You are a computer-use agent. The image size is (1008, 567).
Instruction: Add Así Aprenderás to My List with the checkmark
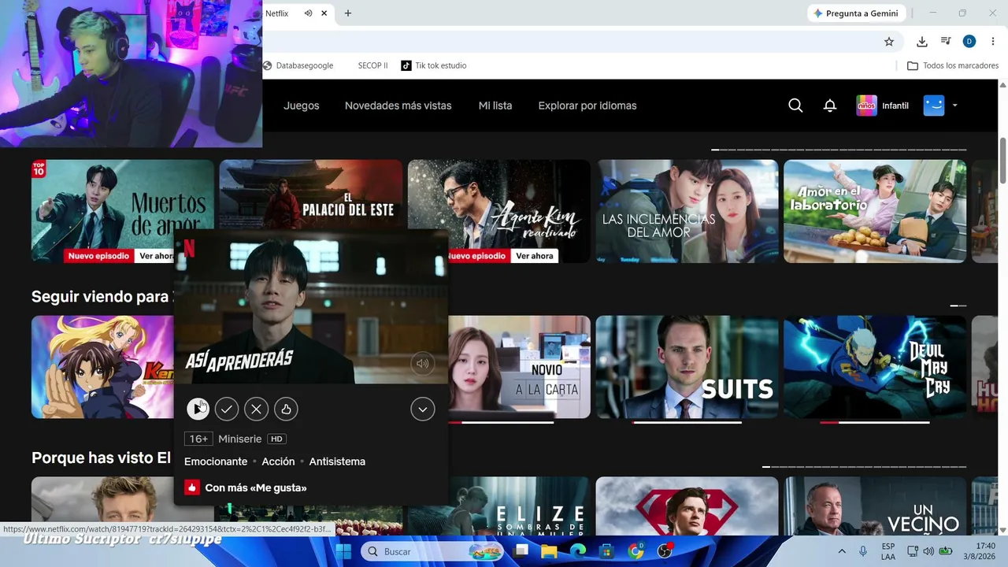pos(227,409)
